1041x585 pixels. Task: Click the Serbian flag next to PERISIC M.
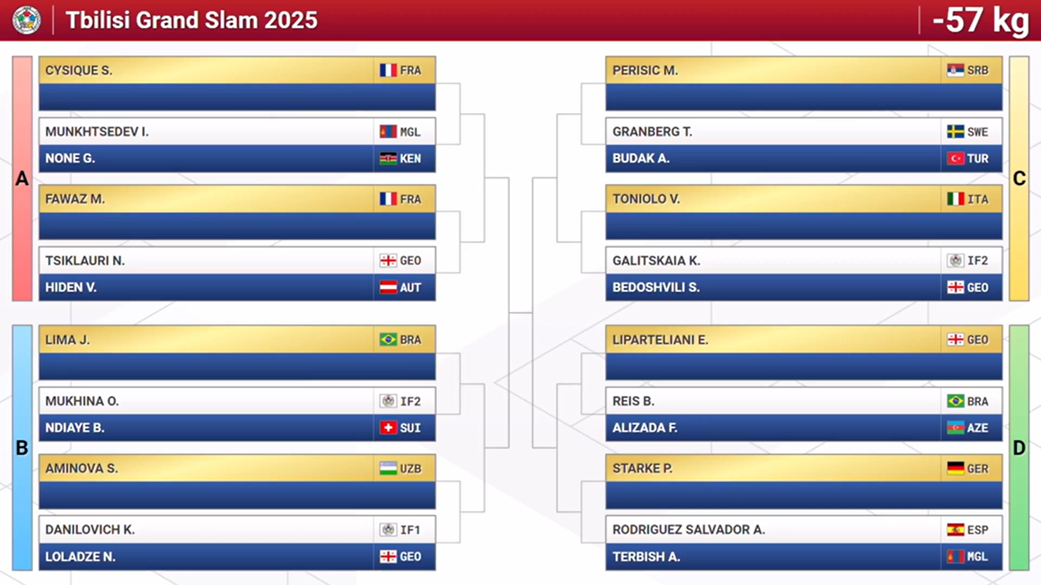[955, 70]
